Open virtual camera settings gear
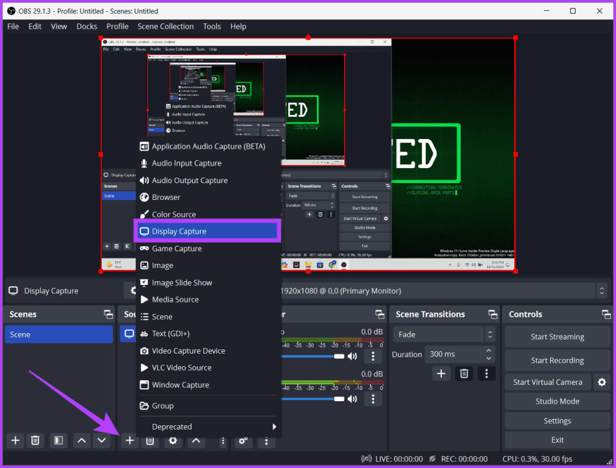Viewport: 616px width, 468px height. 602,382
